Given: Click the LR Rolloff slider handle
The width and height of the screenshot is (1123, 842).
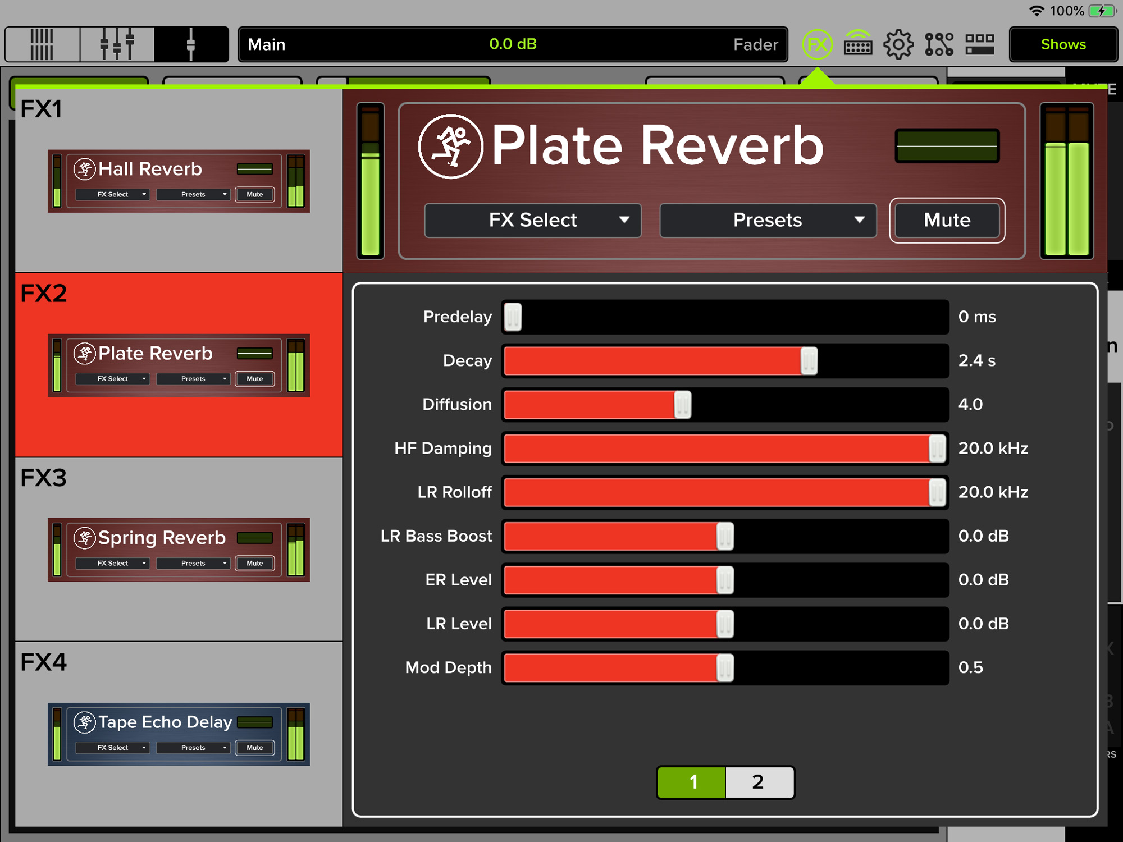Looking at the screenshot, I should pyautogui.click(x=937, y=492).
